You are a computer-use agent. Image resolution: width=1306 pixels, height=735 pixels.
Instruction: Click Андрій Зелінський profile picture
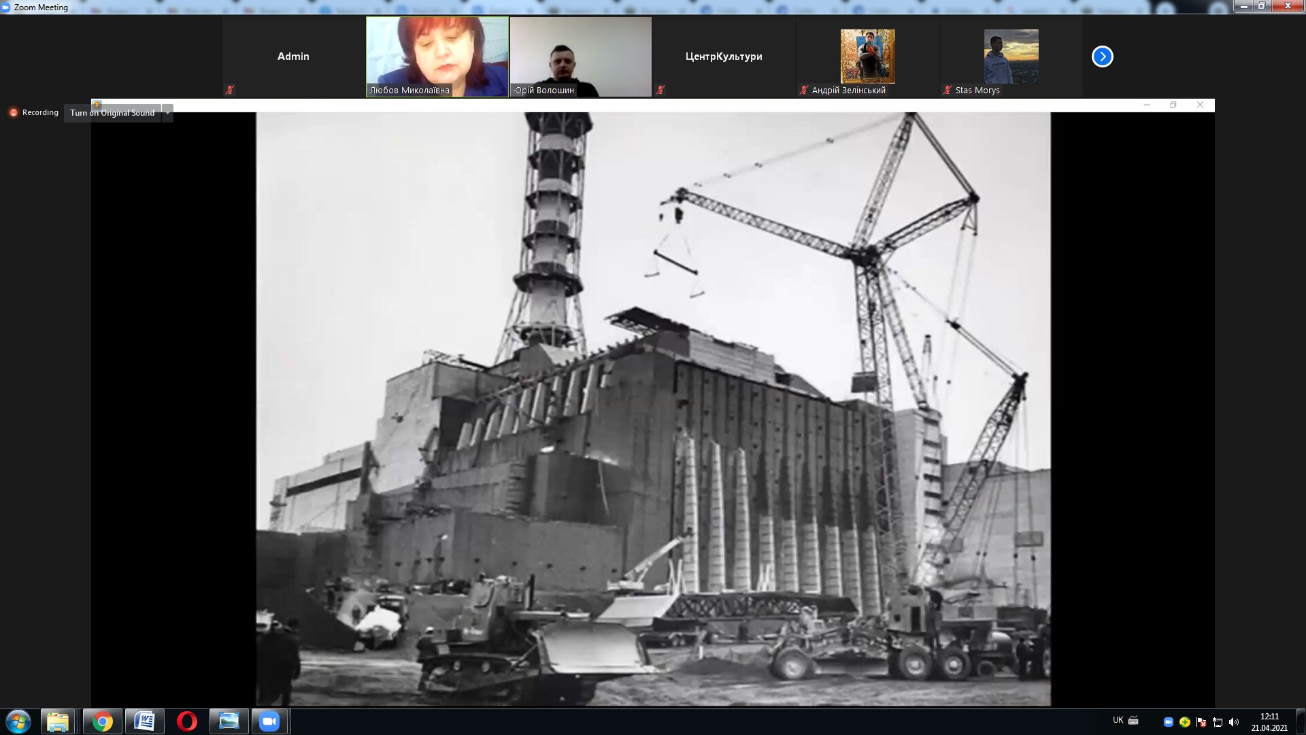[867, 56]
